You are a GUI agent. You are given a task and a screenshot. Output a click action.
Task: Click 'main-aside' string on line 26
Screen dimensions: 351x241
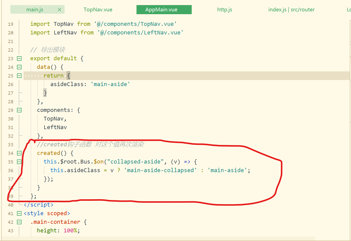110,84
